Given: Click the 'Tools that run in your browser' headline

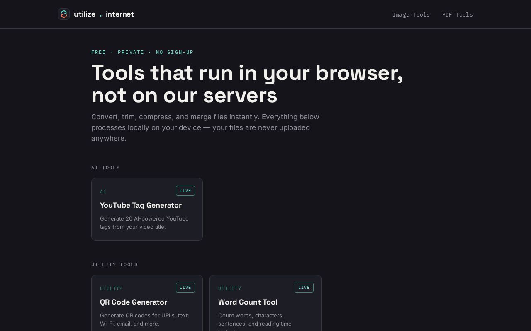Looking at the screenshot, I should click(247, 84).
